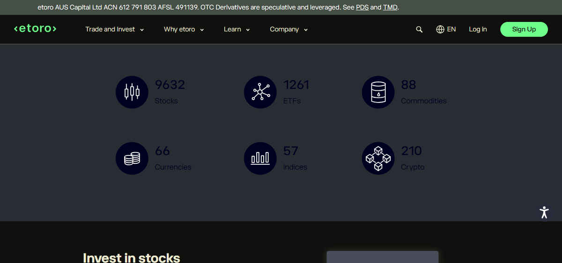Viewport: 562px width, 263px height.
Task: Open the TMD link in the banner
Action: pos(390,7)
